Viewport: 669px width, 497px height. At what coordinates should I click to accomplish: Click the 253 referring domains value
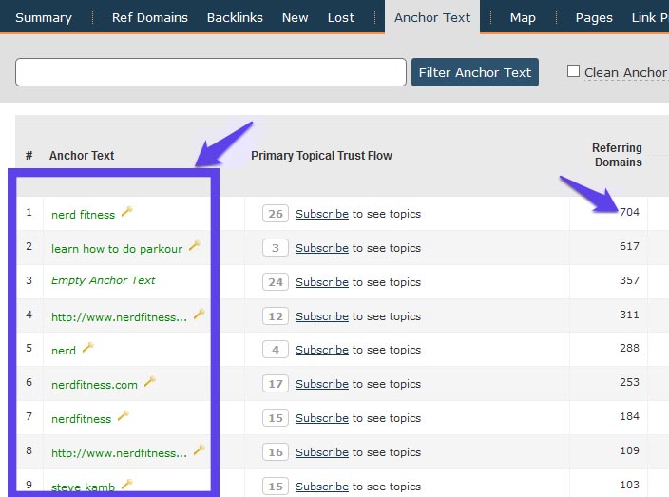click(629, 382)
